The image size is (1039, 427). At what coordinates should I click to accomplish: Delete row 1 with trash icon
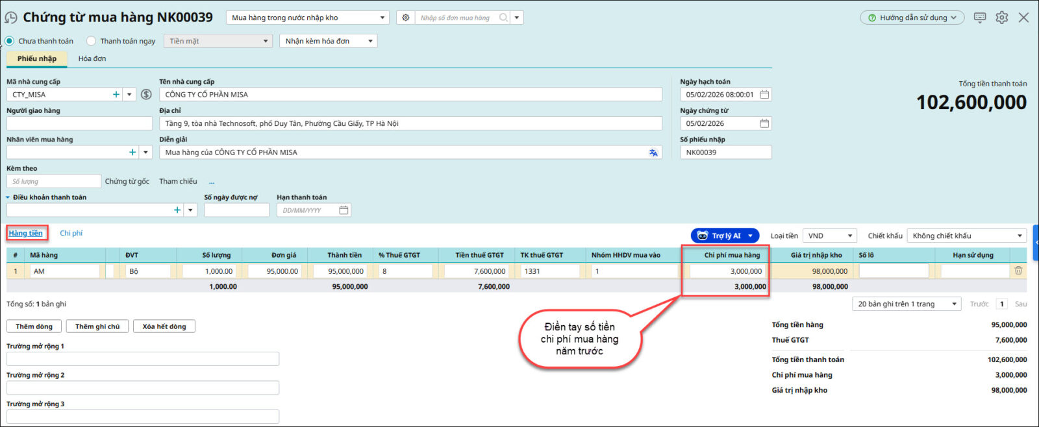(1018, 271)
